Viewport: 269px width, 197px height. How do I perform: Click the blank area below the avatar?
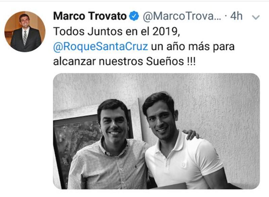tap(25, 120)
